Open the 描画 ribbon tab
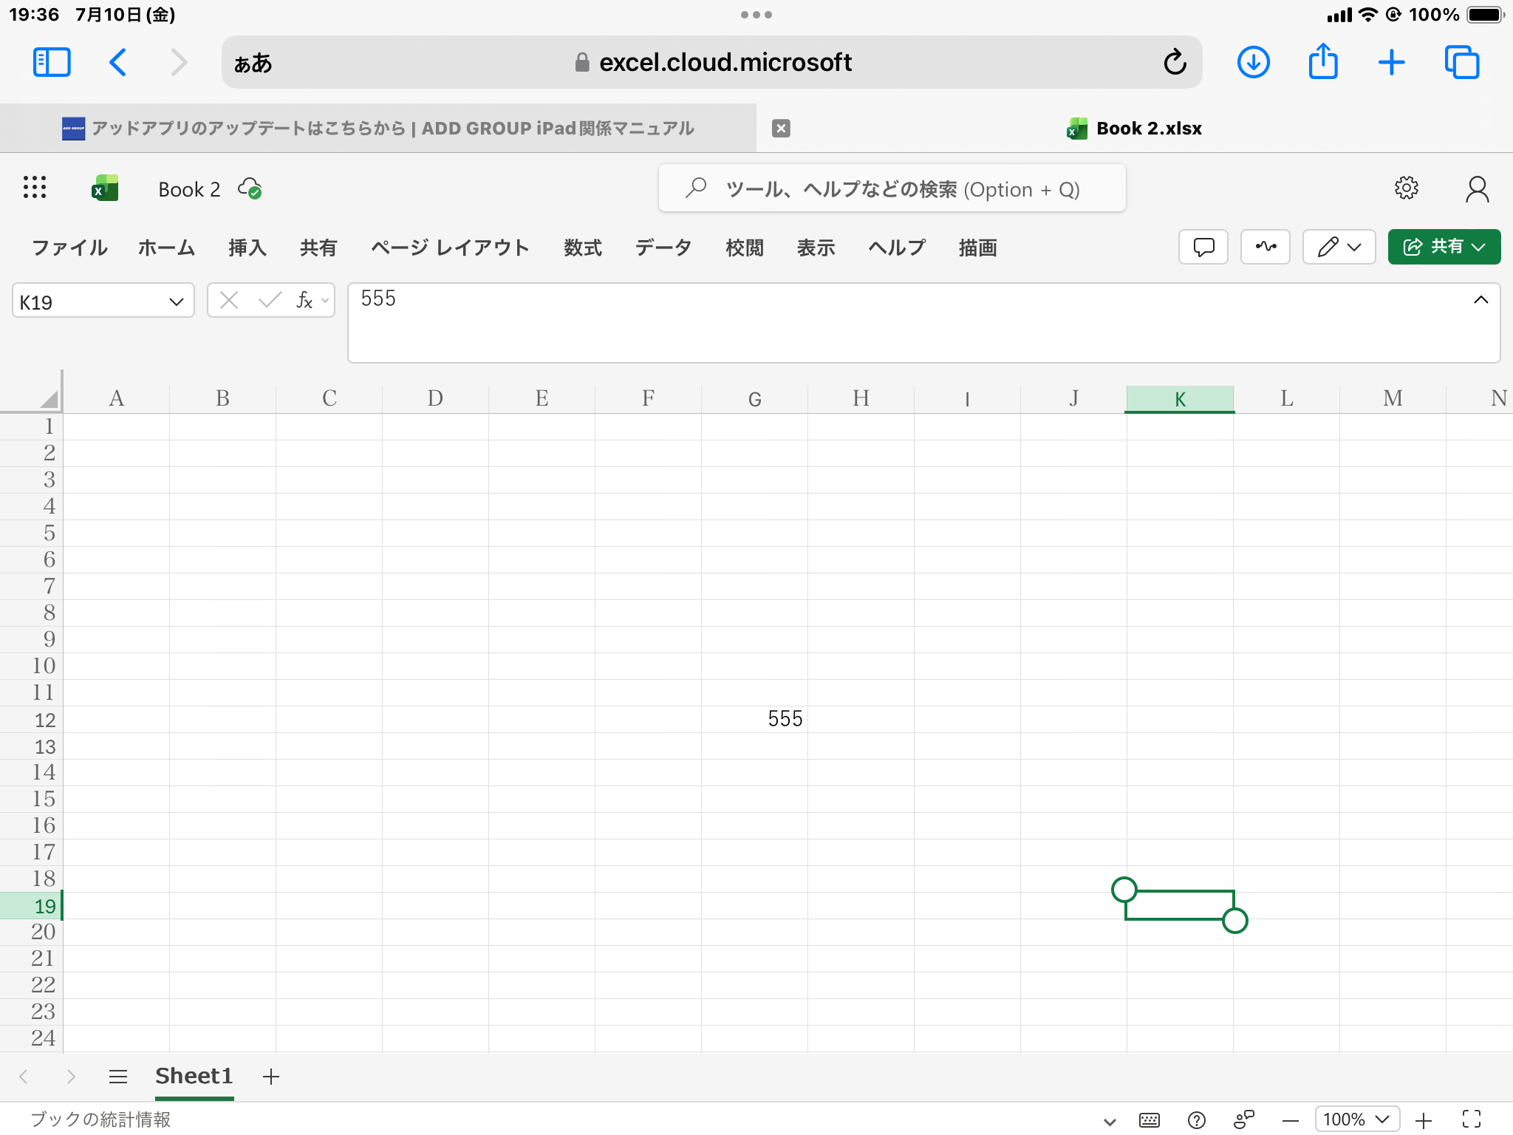1513x1135 pixels. 977,248
